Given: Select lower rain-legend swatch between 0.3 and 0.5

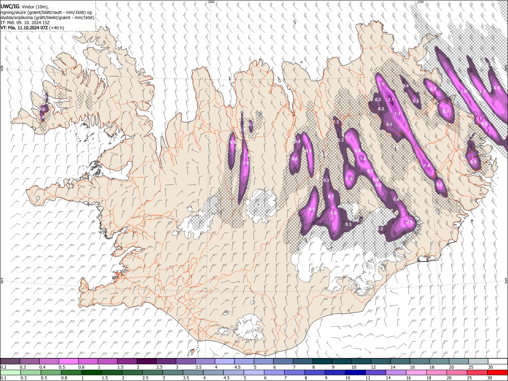Looking at the screenshot, I should click(x=30, y=372).
